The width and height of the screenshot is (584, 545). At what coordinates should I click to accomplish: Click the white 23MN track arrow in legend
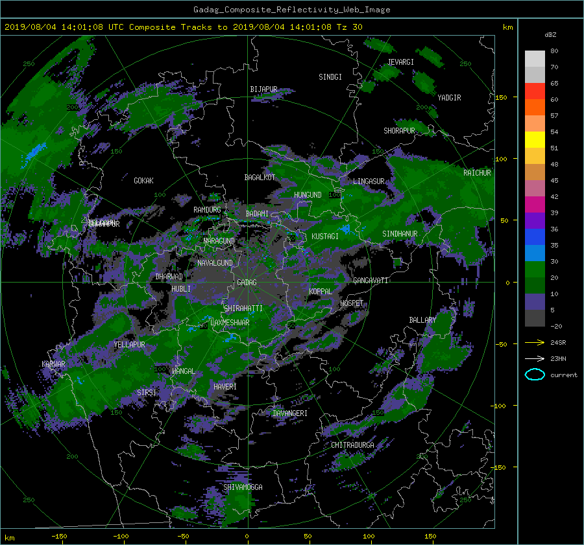point(535,358)
